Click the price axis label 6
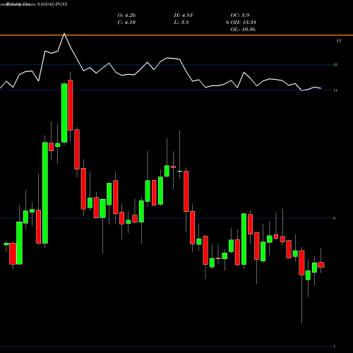This screenshot has height=353, width=353. [x=334, y=218]
